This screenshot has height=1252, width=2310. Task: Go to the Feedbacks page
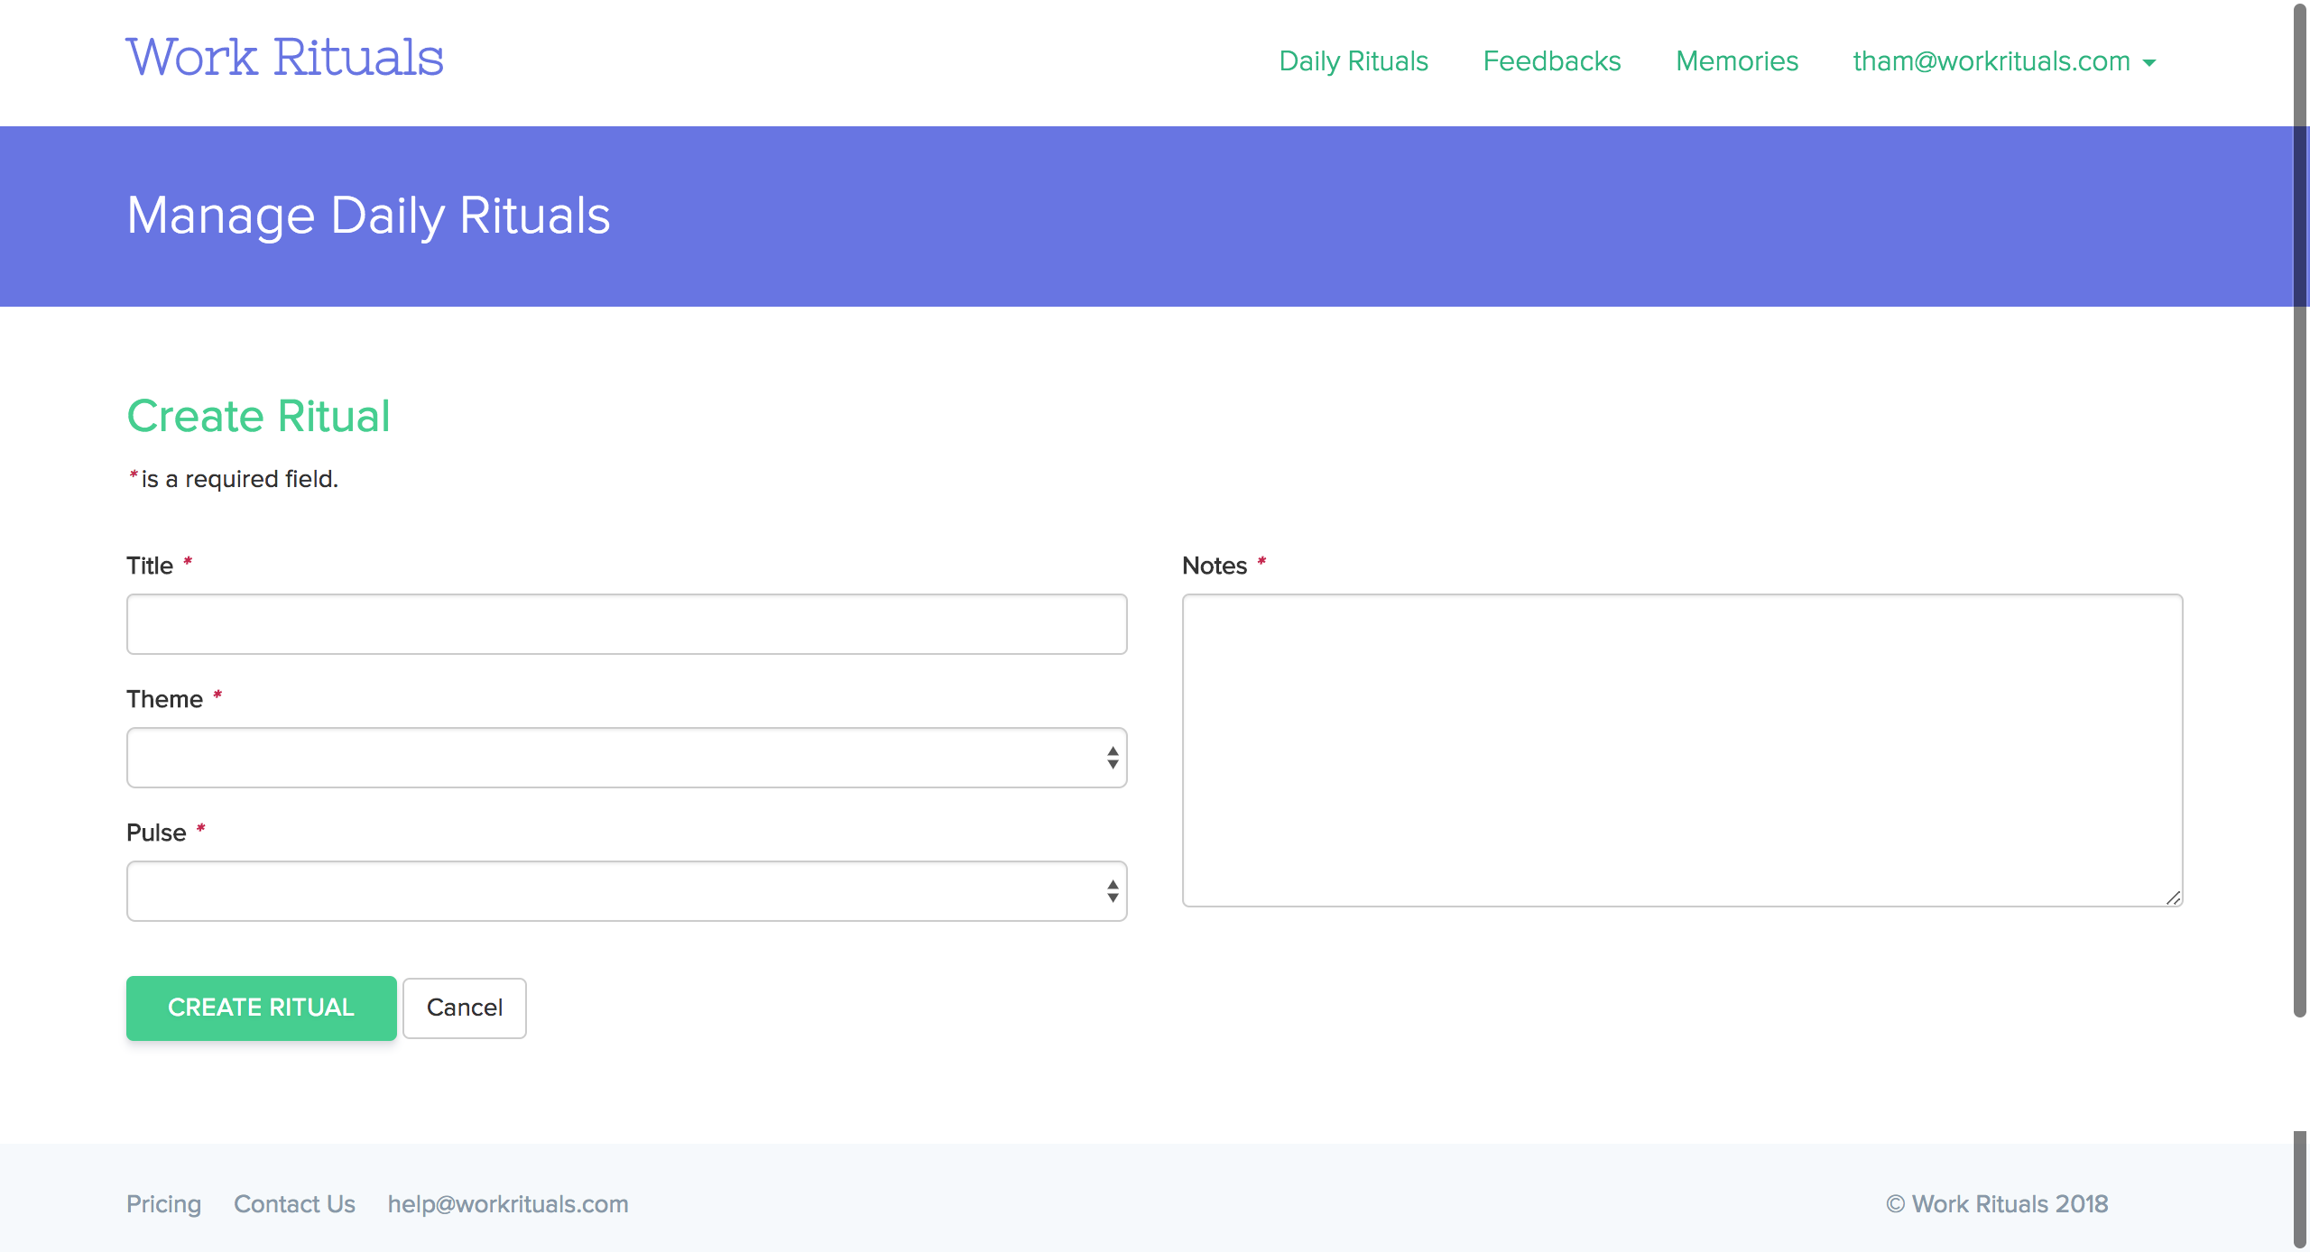1552,61
